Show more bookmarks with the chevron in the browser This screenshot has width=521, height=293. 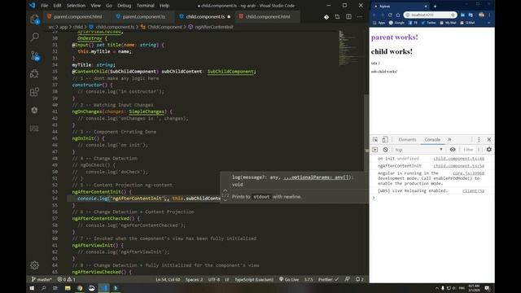[x=489, y=23]
